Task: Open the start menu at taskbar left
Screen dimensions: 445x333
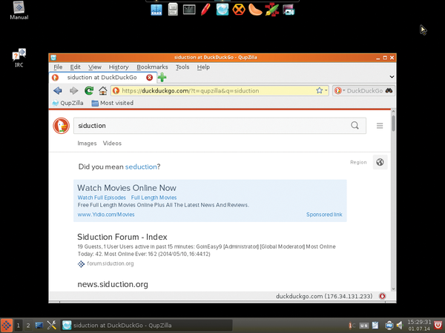Action: [6, 325]
